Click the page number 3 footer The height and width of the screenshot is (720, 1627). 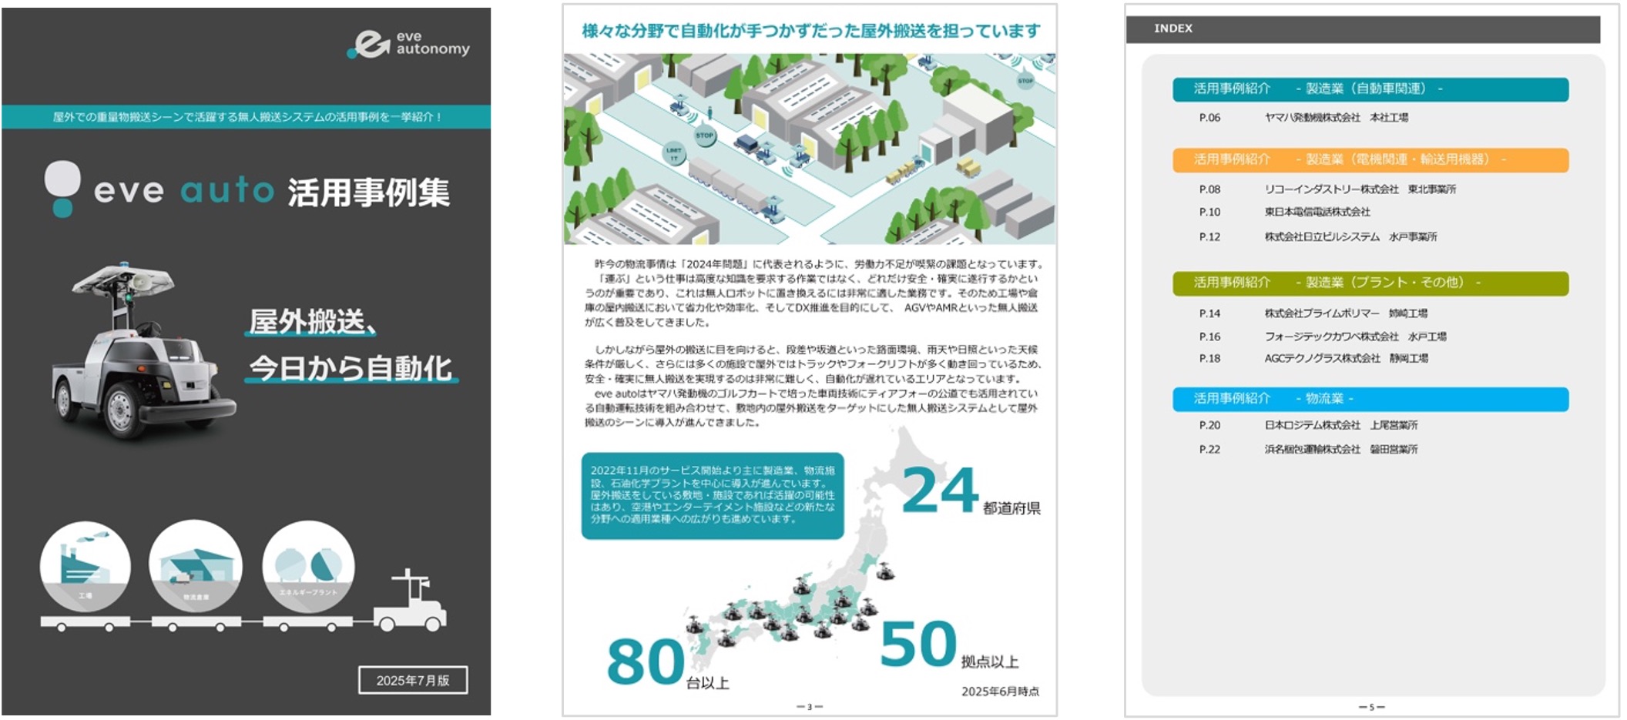(809, 706)
